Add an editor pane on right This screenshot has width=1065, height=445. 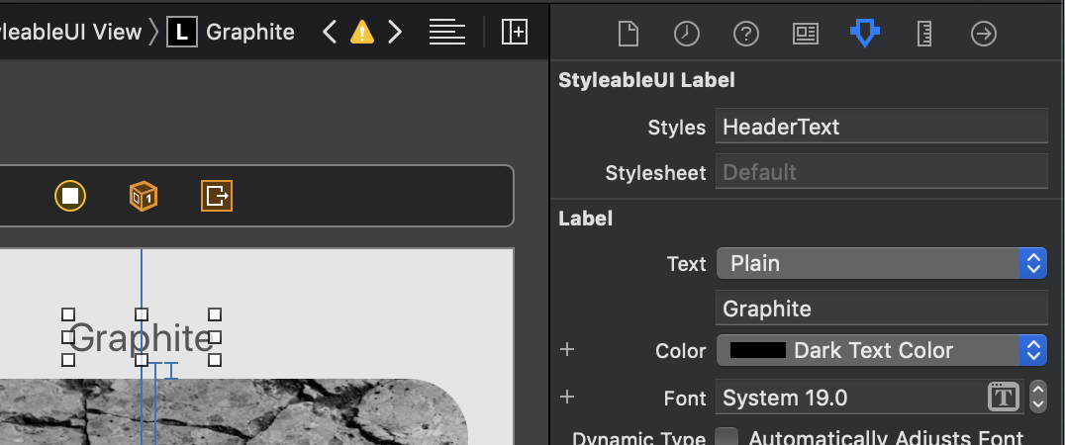pyautogui.click(x=514, y=33)
